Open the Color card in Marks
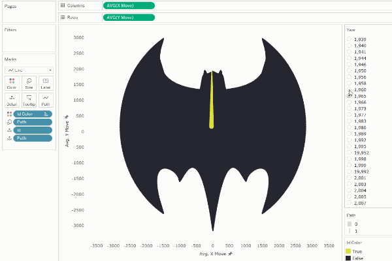This screenshot has width=392, height=261. click(x=12, y=84)
